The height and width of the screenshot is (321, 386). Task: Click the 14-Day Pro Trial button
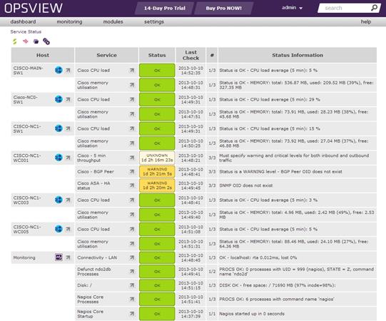point(165,8)
